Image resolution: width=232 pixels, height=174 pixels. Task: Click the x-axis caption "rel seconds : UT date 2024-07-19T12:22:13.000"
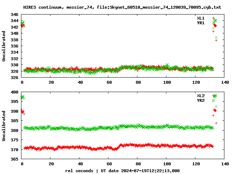click(123, 171)
